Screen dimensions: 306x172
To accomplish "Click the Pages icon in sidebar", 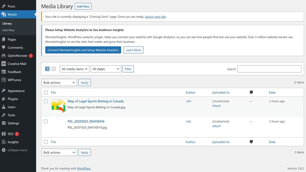I will [4, 39].
